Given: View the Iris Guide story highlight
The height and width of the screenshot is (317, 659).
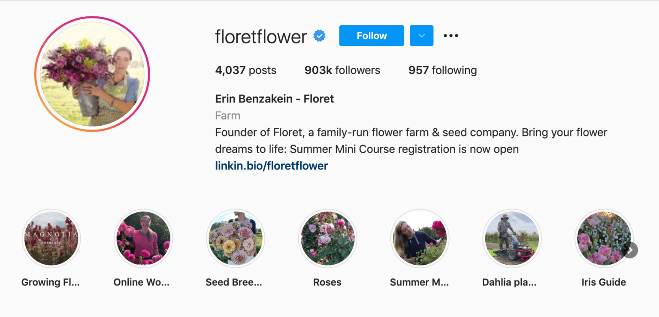Looking at the screenshot, I should (604, 239).
